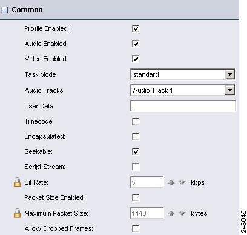
Task: Uncheck the Video Enabled checkbox
Action: tap(136, 59)
